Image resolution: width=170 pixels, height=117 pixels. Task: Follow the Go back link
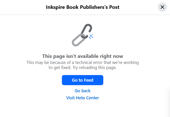tap(83, 91)
